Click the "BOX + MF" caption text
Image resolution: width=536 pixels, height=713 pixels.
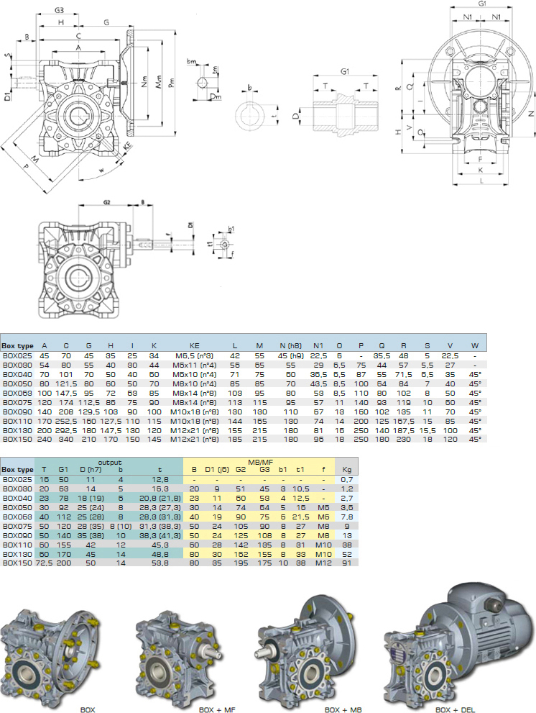click(216, 709)
